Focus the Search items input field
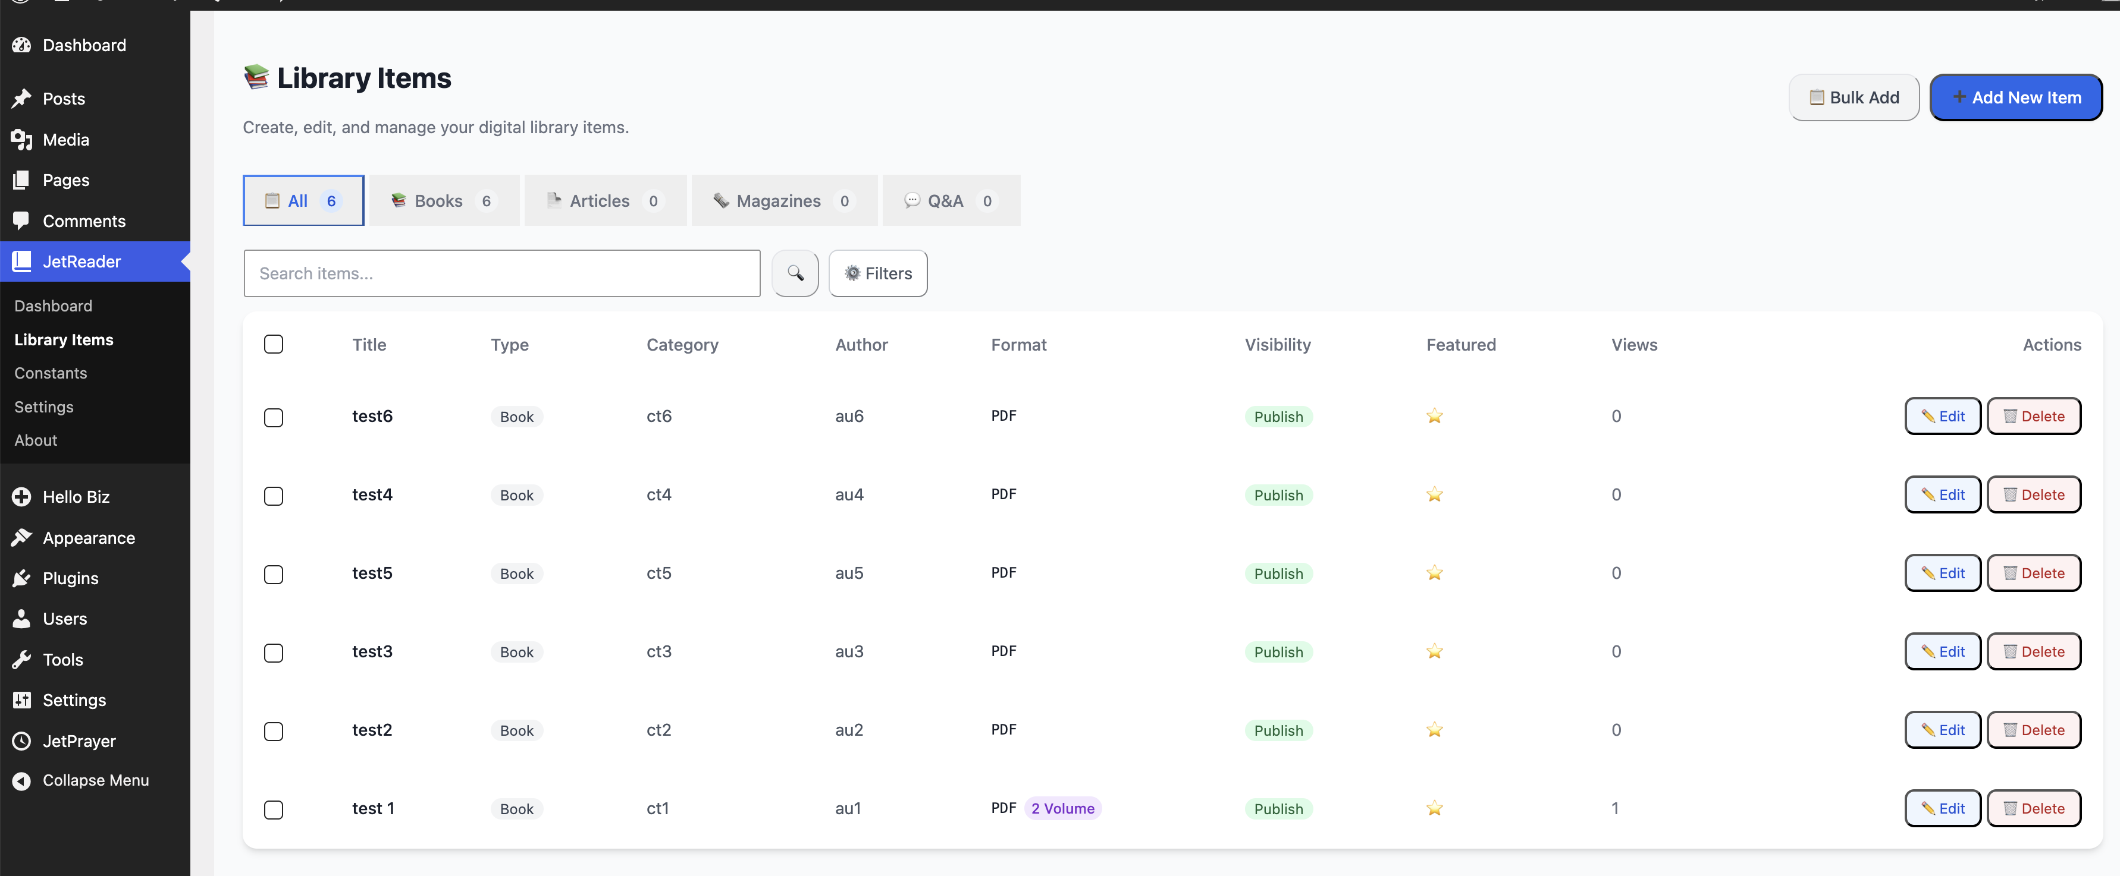Screen dimensions: 2120x876 tap(502, 273)
